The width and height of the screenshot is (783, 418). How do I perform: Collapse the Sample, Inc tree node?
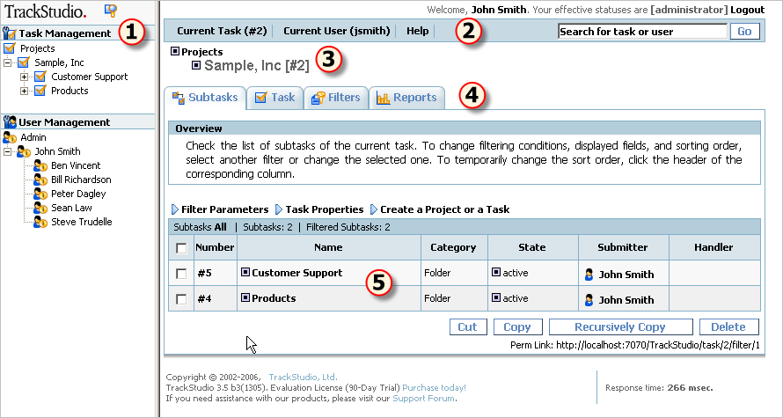tap(8, 63)
